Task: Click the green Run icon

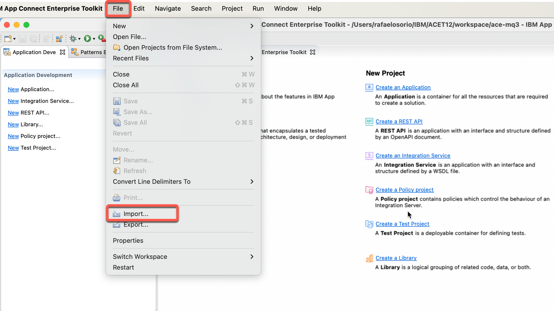Action: pos(87,39)
